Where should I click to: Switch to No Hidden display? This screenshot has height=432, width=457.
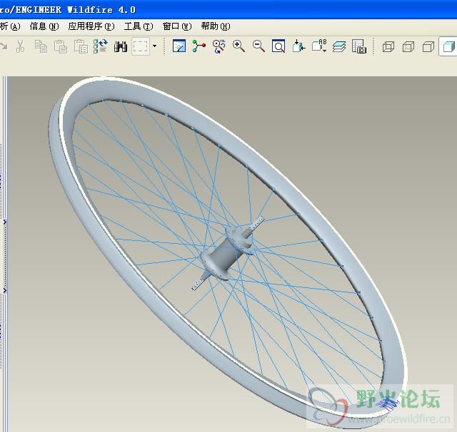pos(428,46)
